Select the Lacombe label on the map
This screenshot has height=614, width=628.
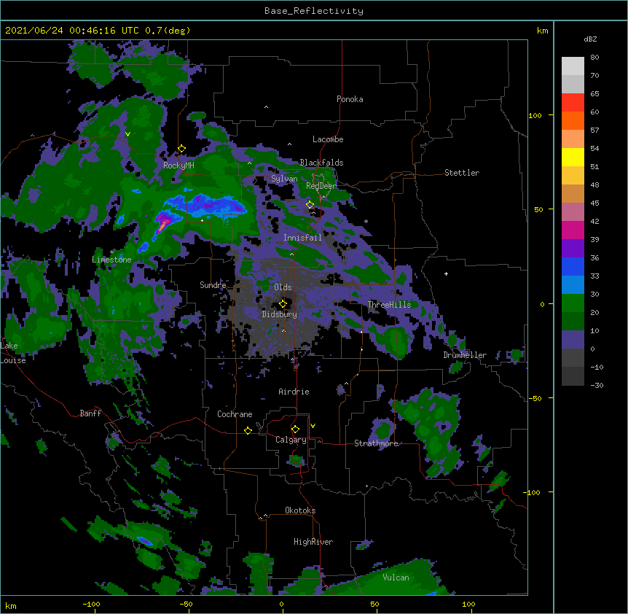328,139
